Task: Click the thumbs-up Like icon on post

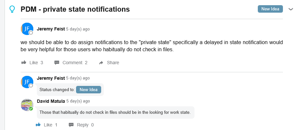Action: coord(24,63)
